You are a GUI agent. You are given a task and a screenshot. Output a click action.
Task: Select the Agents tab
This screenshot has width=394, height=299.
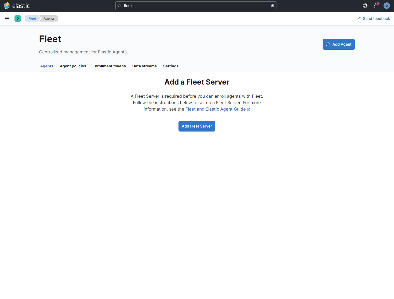47,66
